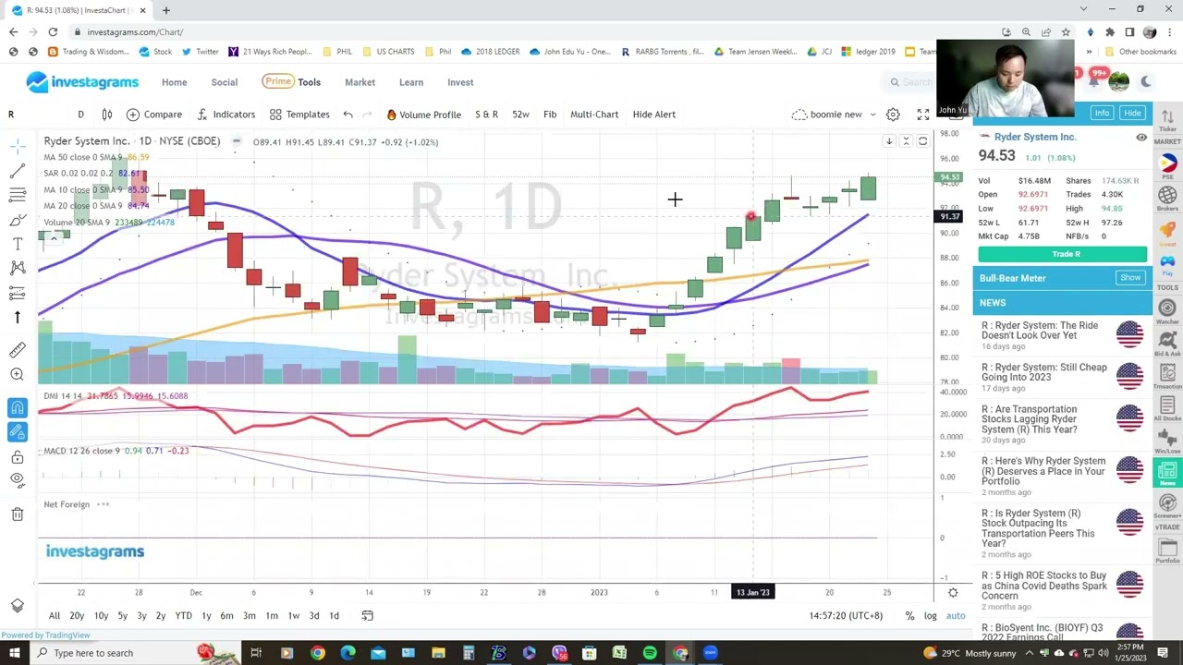The width and height of the screenshot is (1183, 665).
Task: Hide Alert on the chart toolbar
Action: 653,115
